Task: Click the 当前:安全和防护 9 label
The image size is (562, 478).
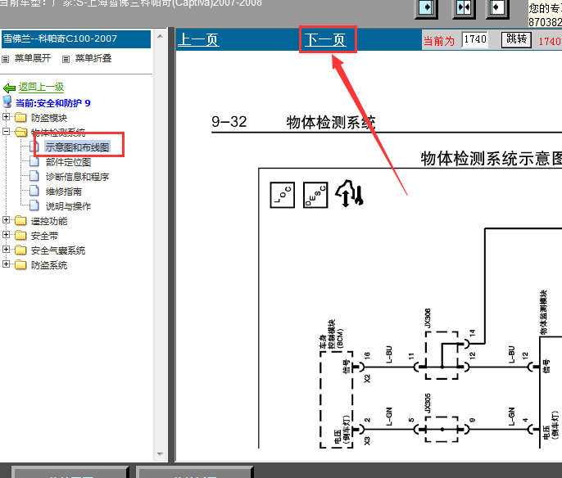Action: 52,103
